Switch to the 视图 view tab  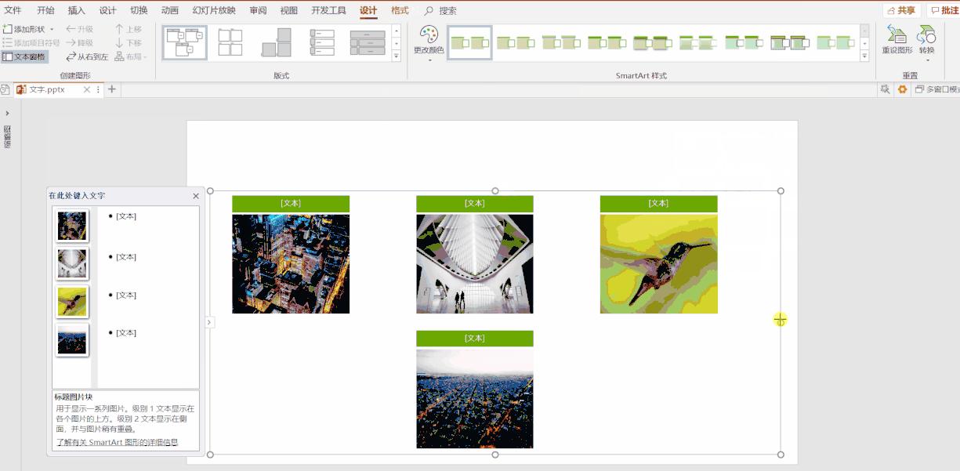(289, 11)
